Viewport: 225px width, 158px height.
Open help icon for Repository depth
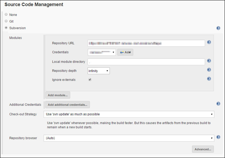209,70
